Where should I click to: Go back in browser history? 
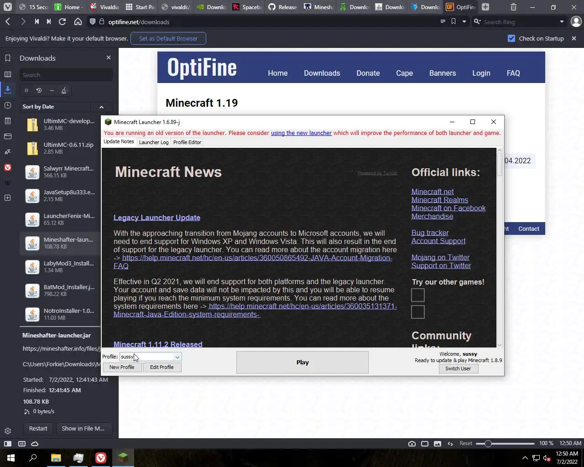pos(8,21)
